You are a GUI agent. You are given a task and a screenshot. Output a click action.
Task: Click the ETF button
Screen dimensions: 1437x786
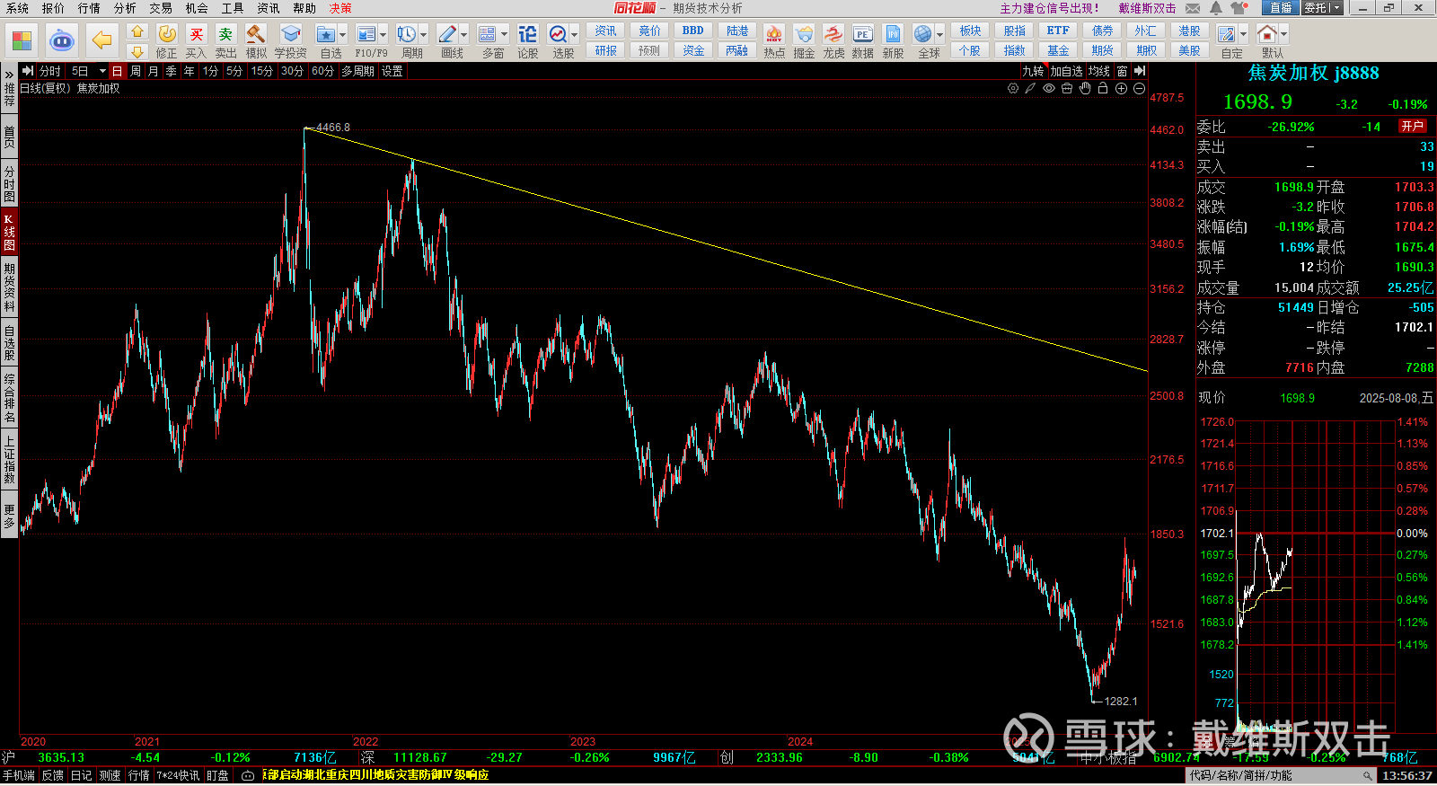point(1058,31)
